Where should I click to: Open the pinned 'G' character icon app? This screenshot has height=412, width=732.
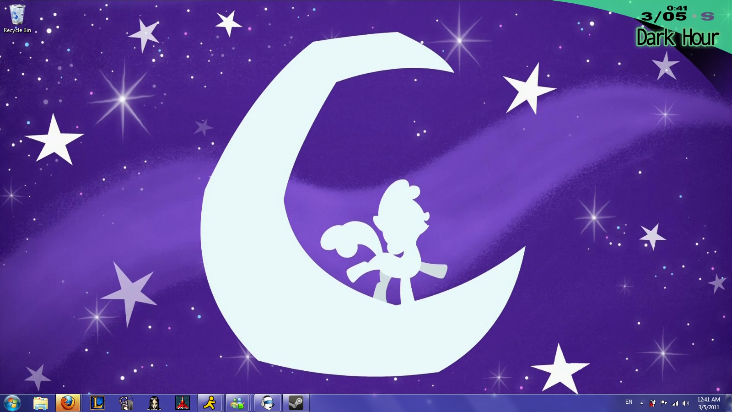126,403
